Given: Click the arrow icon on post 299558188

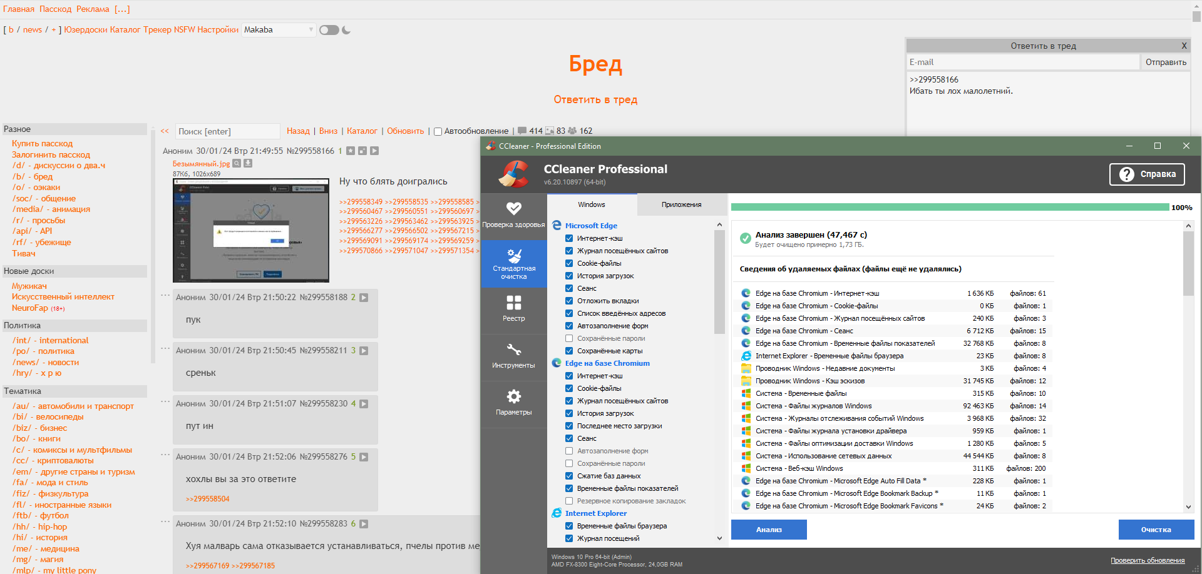Looking at the screenshot, I should [364, 298].
